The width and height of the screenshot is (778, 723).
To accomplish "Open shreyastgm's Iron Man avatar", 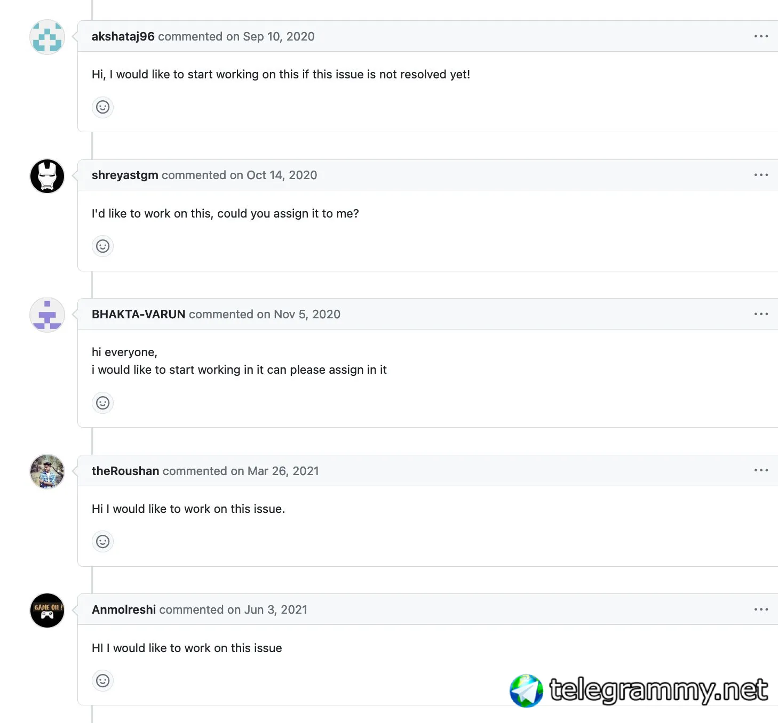I will click(47, 176).
